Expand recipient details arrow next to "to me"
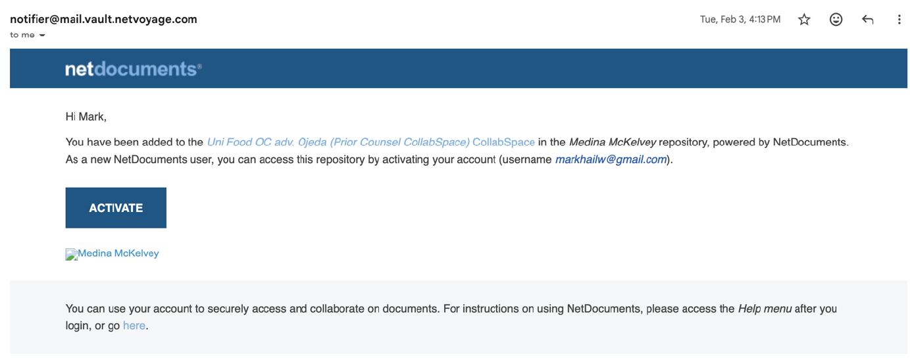 43,36
